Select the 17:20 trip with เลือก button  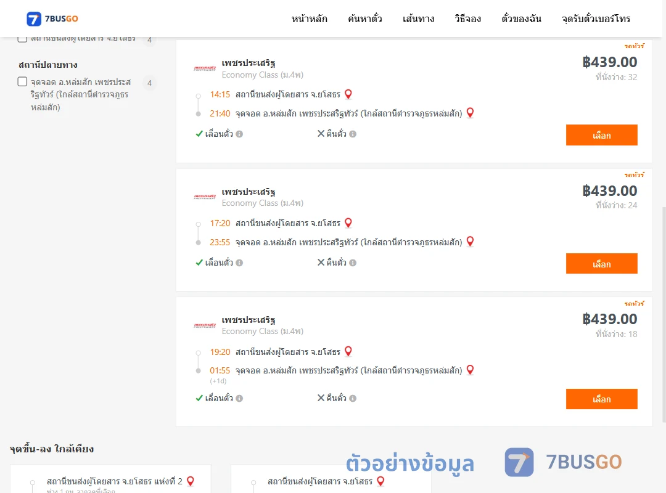click(601, 264)
